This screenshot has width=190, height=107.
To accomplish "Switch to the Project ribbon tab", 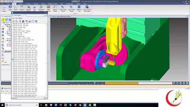I will pos(8,4).
